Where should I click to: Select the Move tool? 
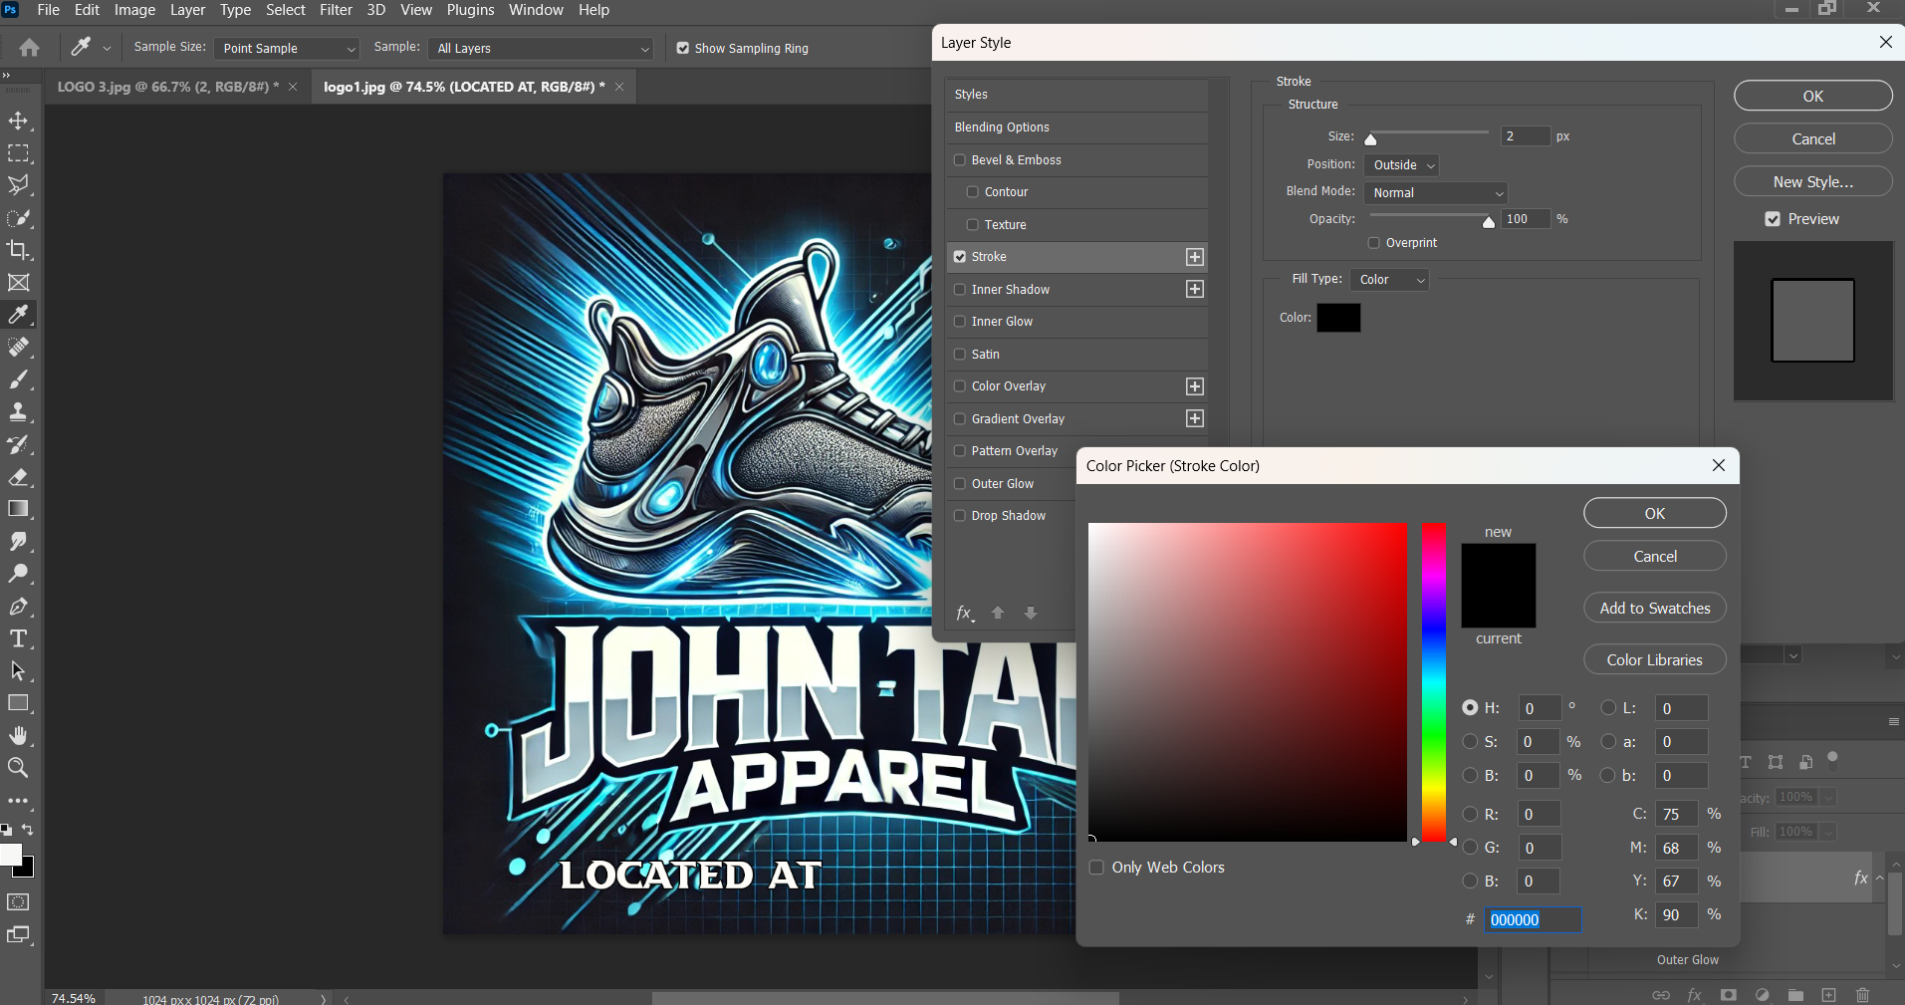pyautogui.click(x=18, y=122)
